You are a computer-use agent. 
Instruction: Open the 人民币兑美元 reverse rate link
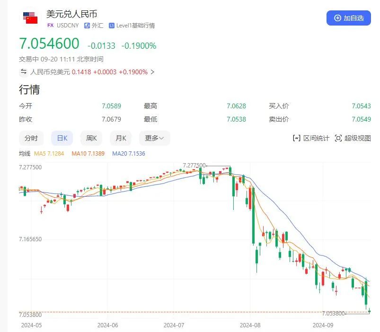[x=50, y=72]
